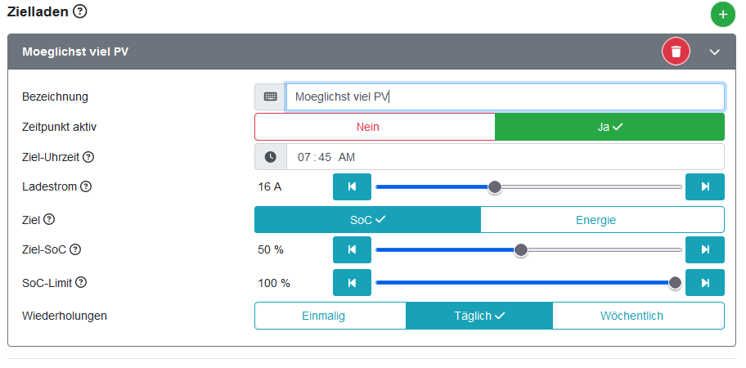746x368 pixels.
Task: Select SoC as the Ziel type
Action: [x=367, y=219]
